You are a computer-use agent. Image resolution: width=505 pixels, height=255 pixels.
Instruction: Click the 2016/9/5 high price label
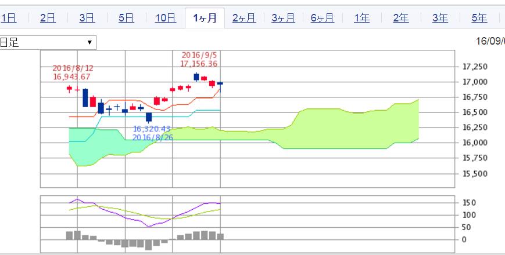(x=199, y=60)
